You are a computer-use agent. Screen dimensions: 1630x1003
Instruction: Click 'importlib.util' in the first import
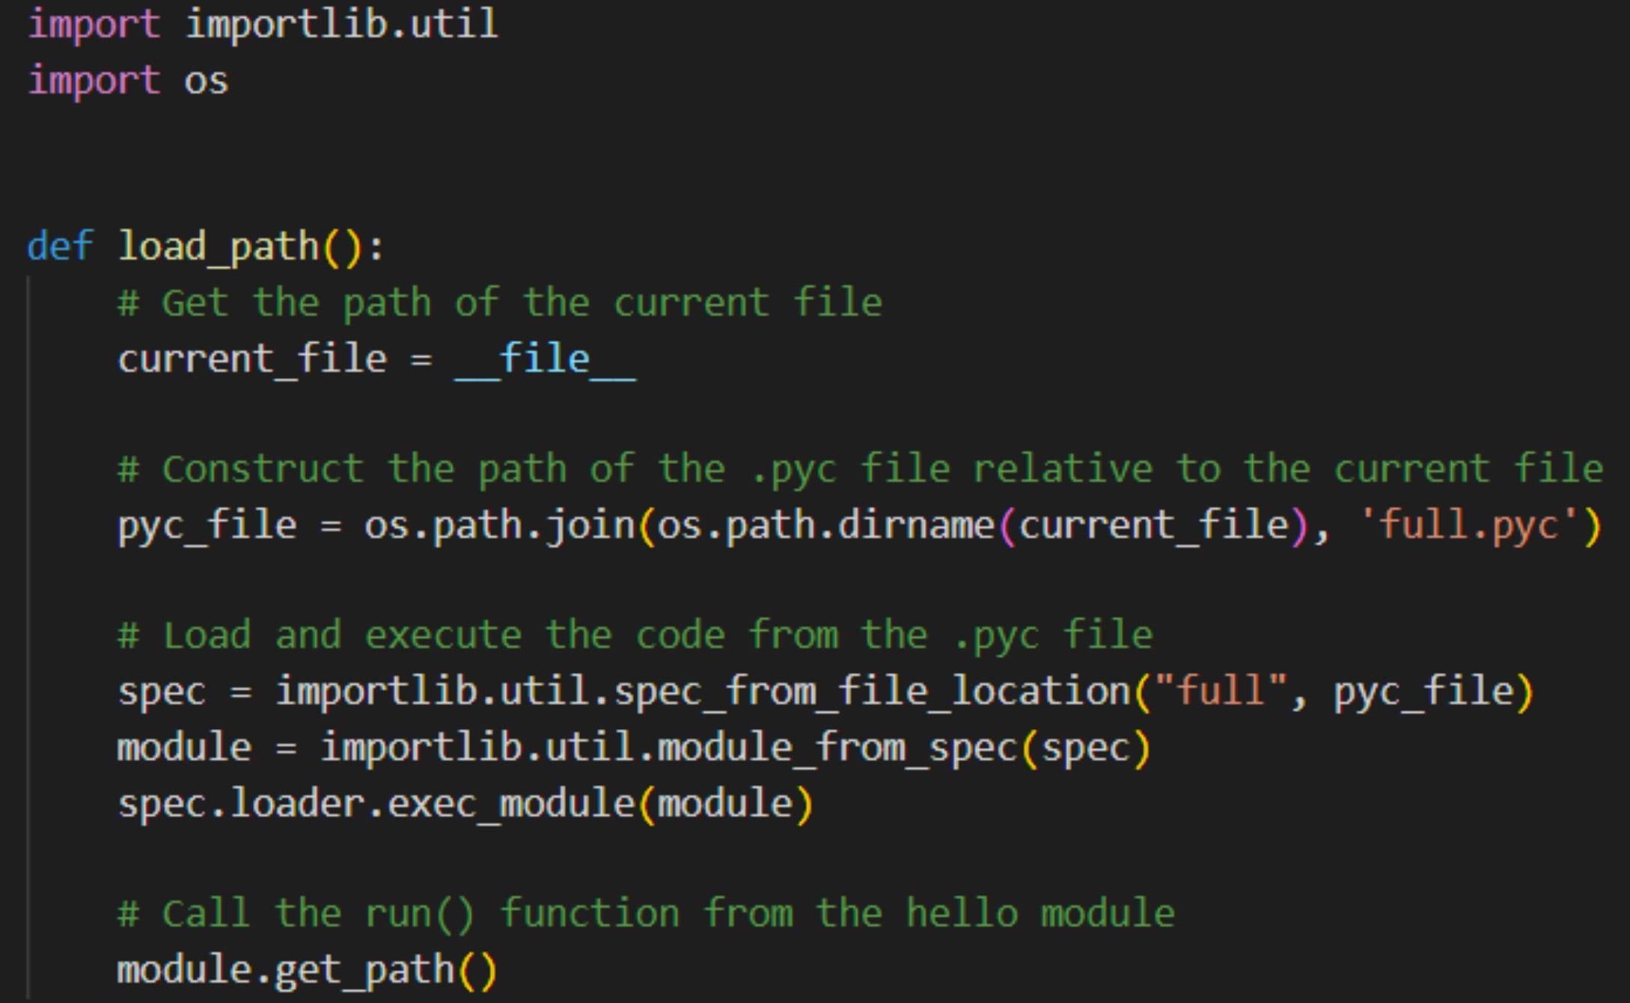[341, 24]
